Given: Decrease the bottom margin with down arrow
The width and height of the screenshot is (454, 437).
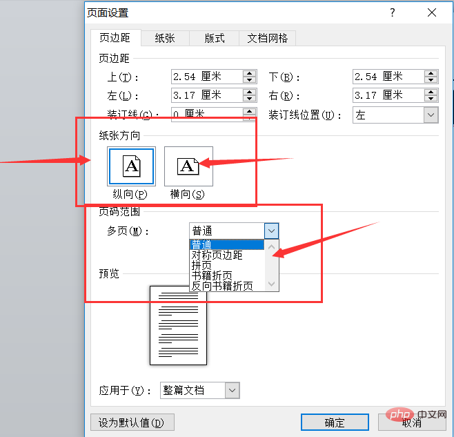Looking at the screenshot, I should (431, 80).
